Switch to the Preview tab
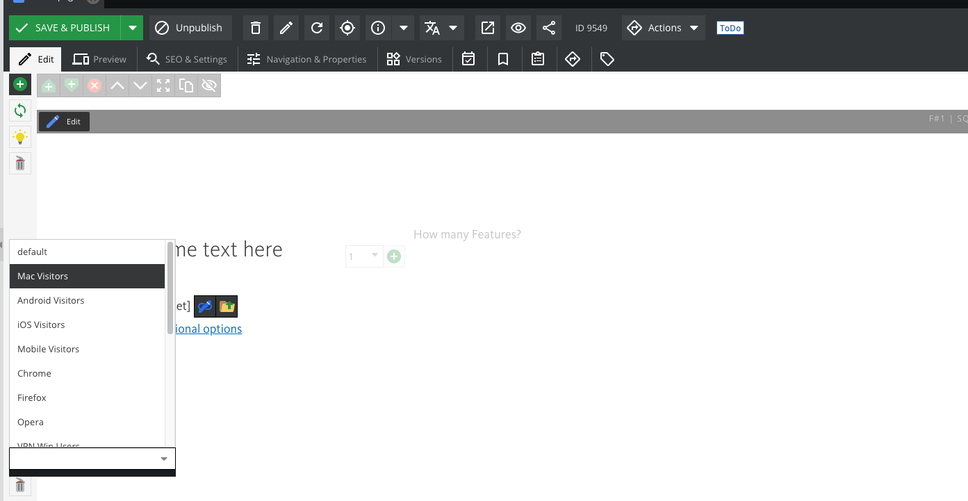The width and height of the screenshot is (968, 501). tap(100, 59)
